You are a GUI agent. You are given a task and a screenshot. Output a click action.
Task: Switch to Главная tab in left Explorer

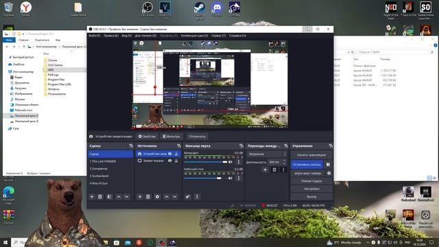[x=23, y=40]
